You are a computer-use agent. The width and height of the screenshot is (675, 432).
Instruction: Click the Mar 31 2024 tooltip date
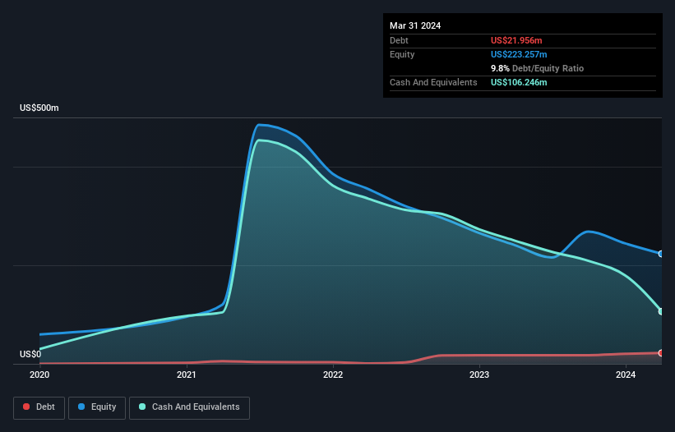click(415, 25)
